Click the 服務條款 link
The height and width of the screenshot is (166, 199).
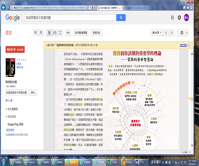pyautogui.click(x=10, y=130)
